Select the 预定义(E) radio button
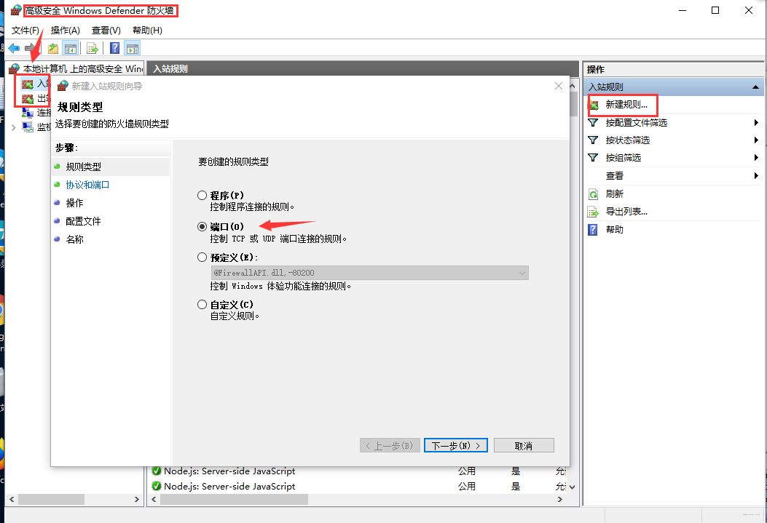The image size is (767, 523). tap(202, 257)
